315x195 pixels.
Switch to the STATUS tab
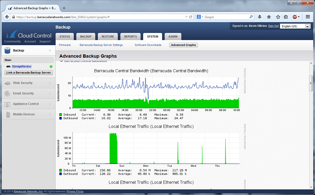pyautogui.click(x=65, y=37)
